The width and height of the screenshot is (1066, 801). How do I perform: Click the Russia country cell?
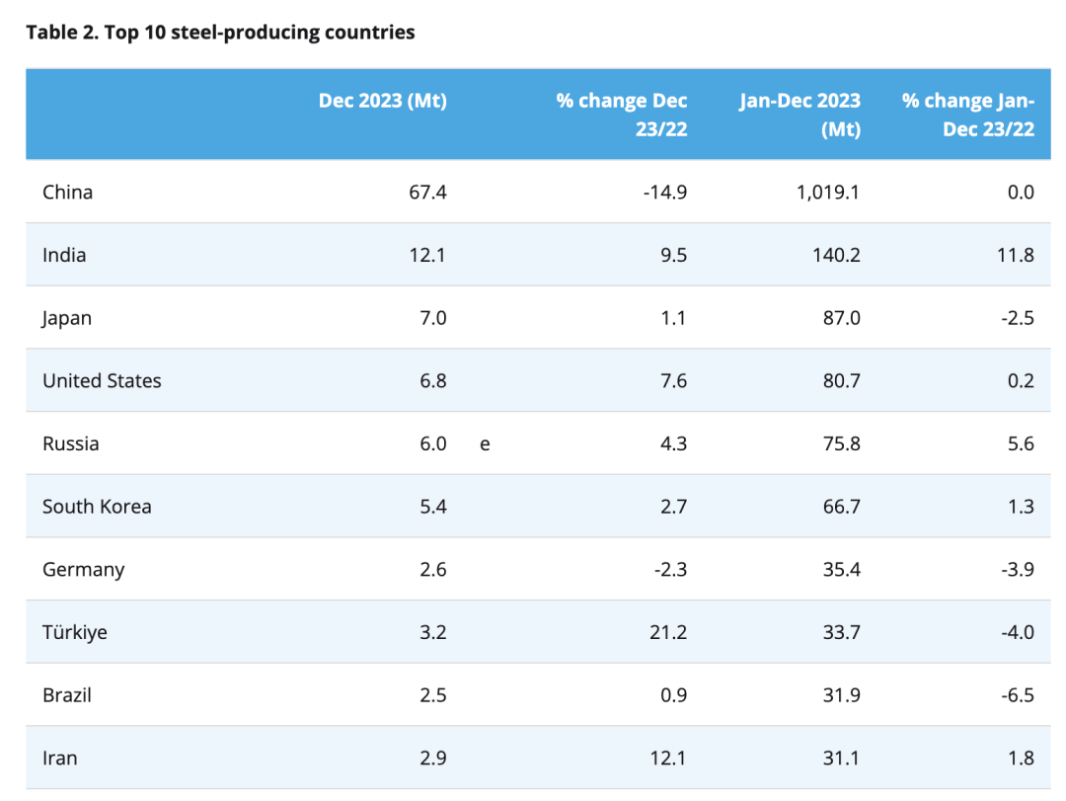[x=70, y=443]
